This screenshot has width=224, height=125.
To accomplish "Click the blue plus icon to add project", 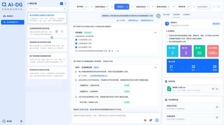I will tap(61, 3).
